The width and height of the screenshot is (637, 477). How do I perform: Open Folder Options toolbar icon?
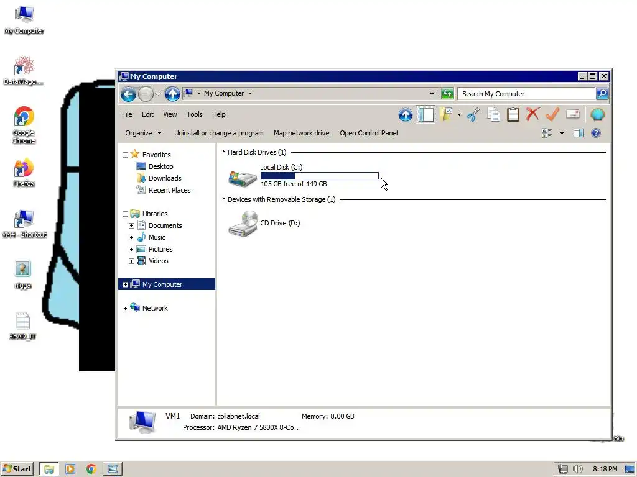pos(446,115)
